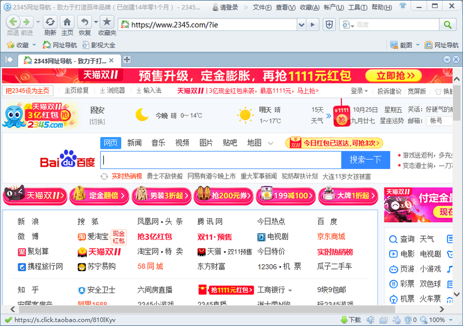Click the 立即抢 banner button
463x326 pixels.
[394, 76]
